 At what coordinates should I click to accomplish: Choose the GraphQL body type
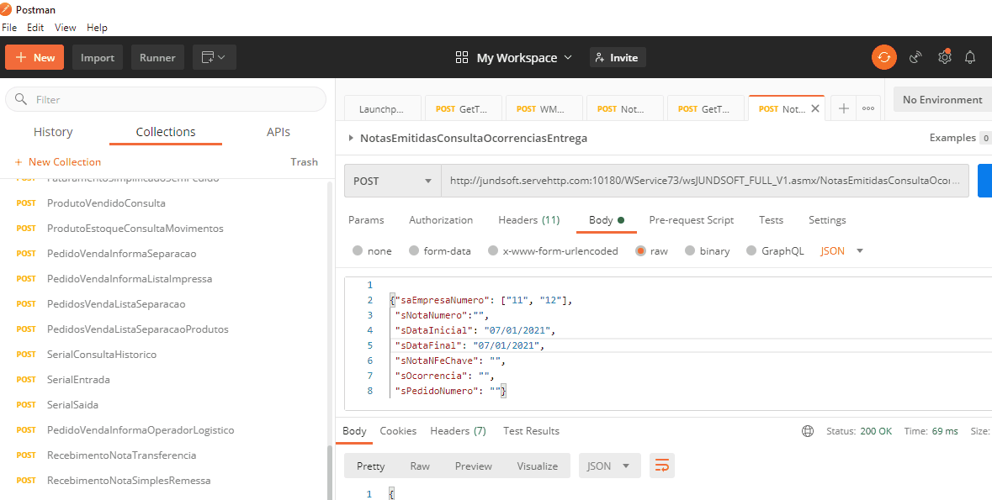point(752,250)
